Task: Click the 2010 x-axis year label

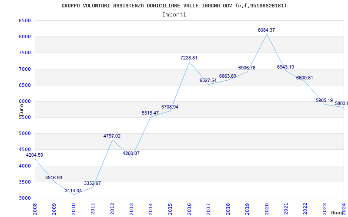Action: pos(74,209)
